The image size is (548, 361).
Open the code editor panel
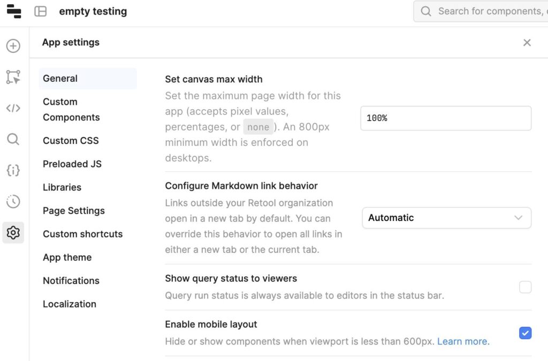(13, 108)
